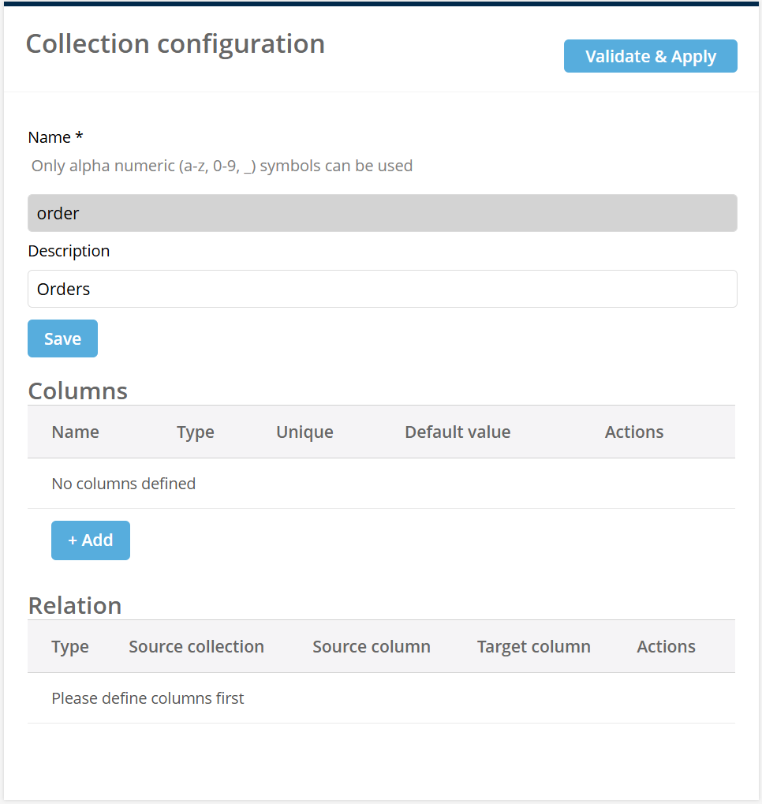Click the Target column header
The height and width of the screenshot is (804, 762).
click(x=533, y=646)
